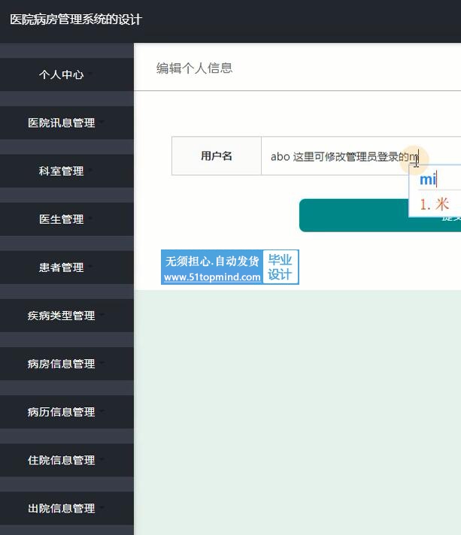
Task: Open 患者管理 in the sidebar
Action: (x=67, y=267)
